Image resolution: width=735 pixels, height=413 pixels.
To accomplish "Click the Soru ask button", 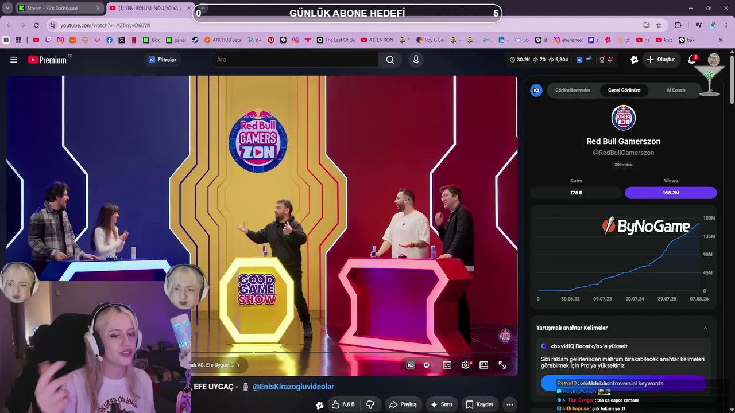I will tap(441, 404).
